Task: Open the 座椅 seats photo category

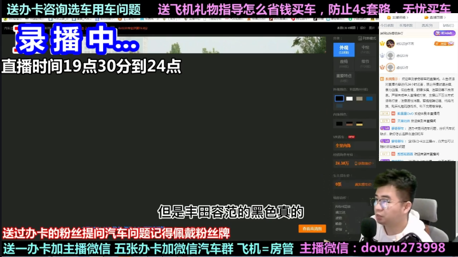Action: click(x=344, y=64)
